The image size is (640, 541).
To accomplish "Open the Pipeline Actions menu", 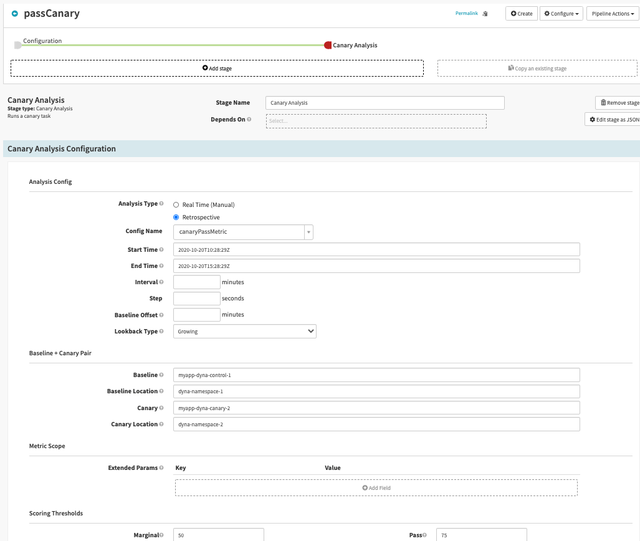I will point(611,14).
